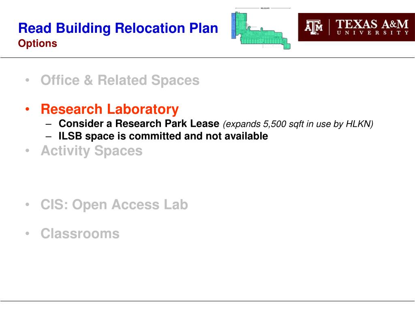This screenshot has height=311, width=415.
Task: Click the word UNIVERSITY in the logo
Action: (x=373, y=33)
